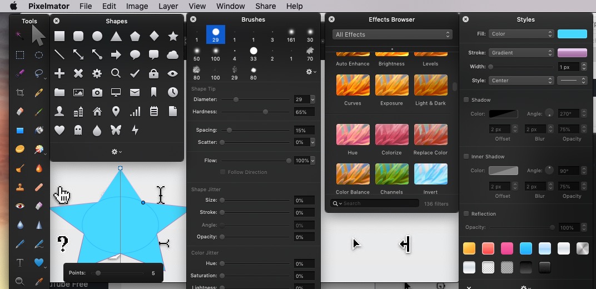Screen dimensions: 596x289
Task: Click the Points slider for the star
Action: tap(116, 273)
